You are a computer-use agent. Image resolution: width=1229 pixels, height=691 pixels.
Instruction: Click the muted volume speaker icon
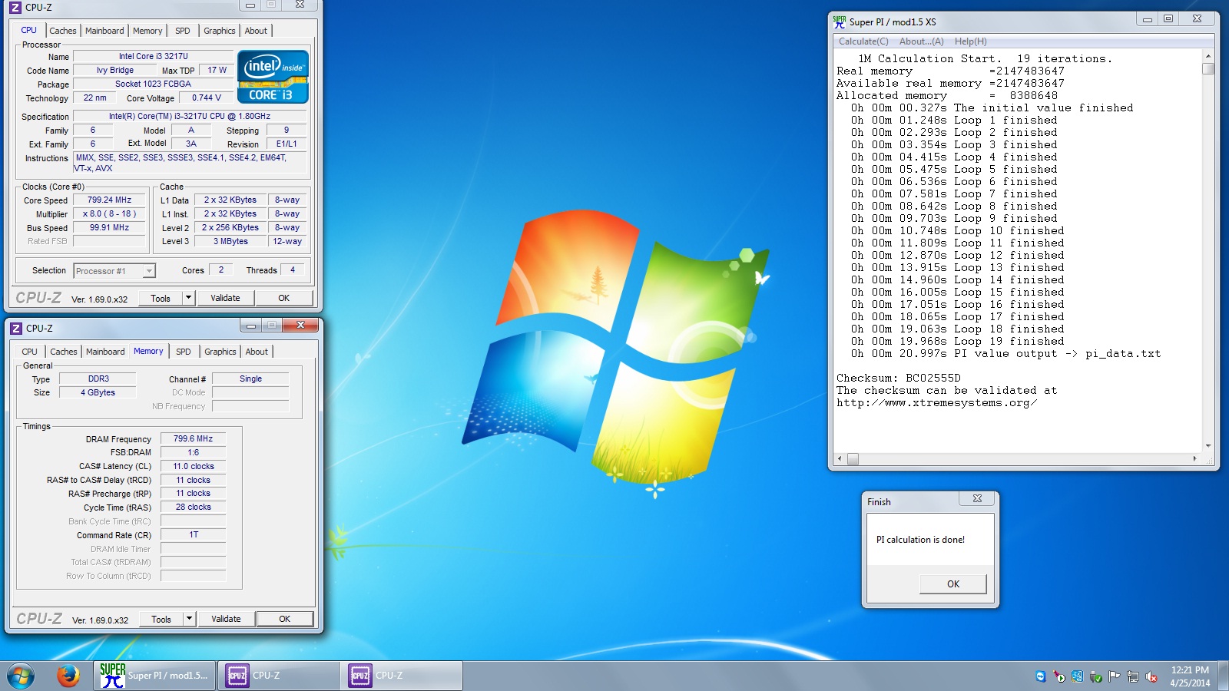(x=1151, y=676)
